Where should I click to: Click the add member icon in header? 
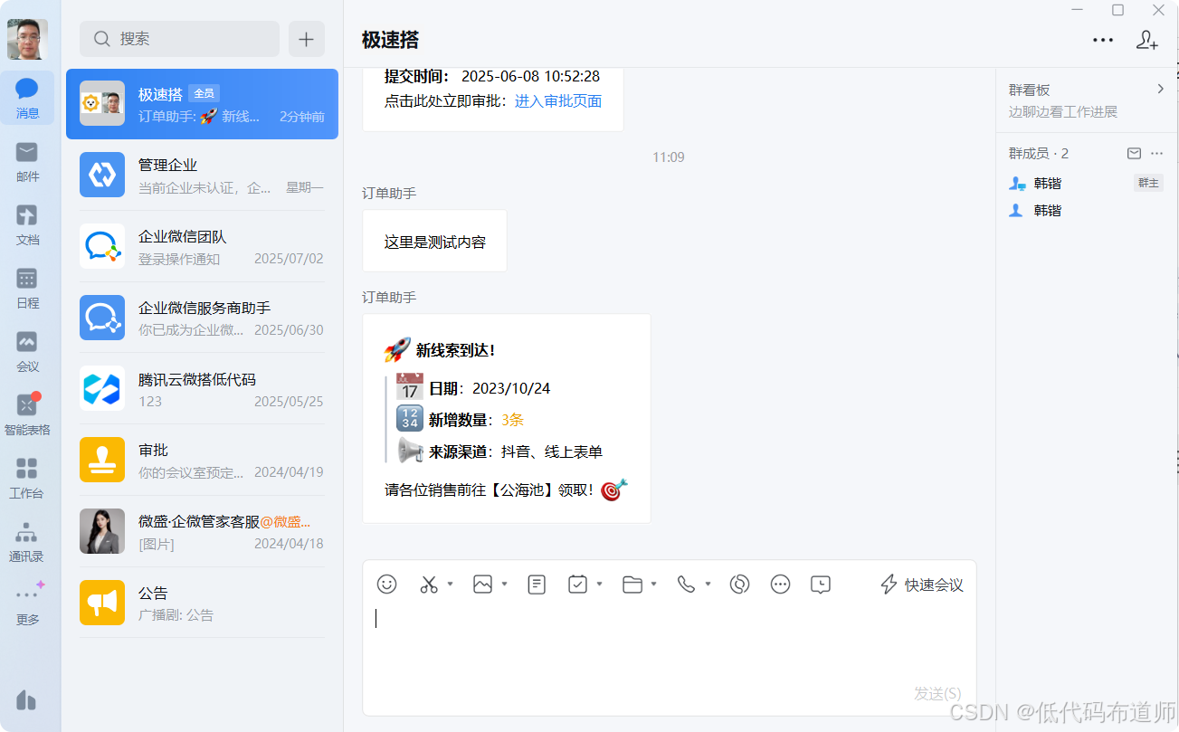[1146, 40]
